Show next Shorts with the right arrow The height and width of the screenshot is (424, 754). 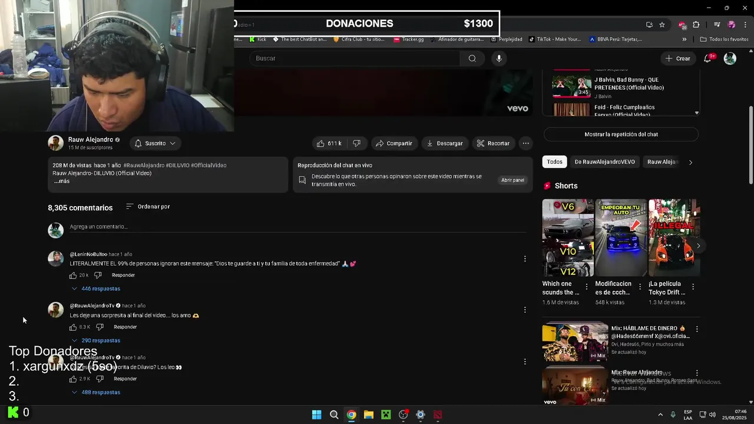point(699,246)
